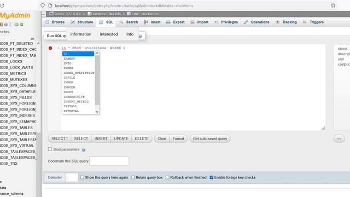
Task: Click the Import tab icon
Action: (192, 22)
